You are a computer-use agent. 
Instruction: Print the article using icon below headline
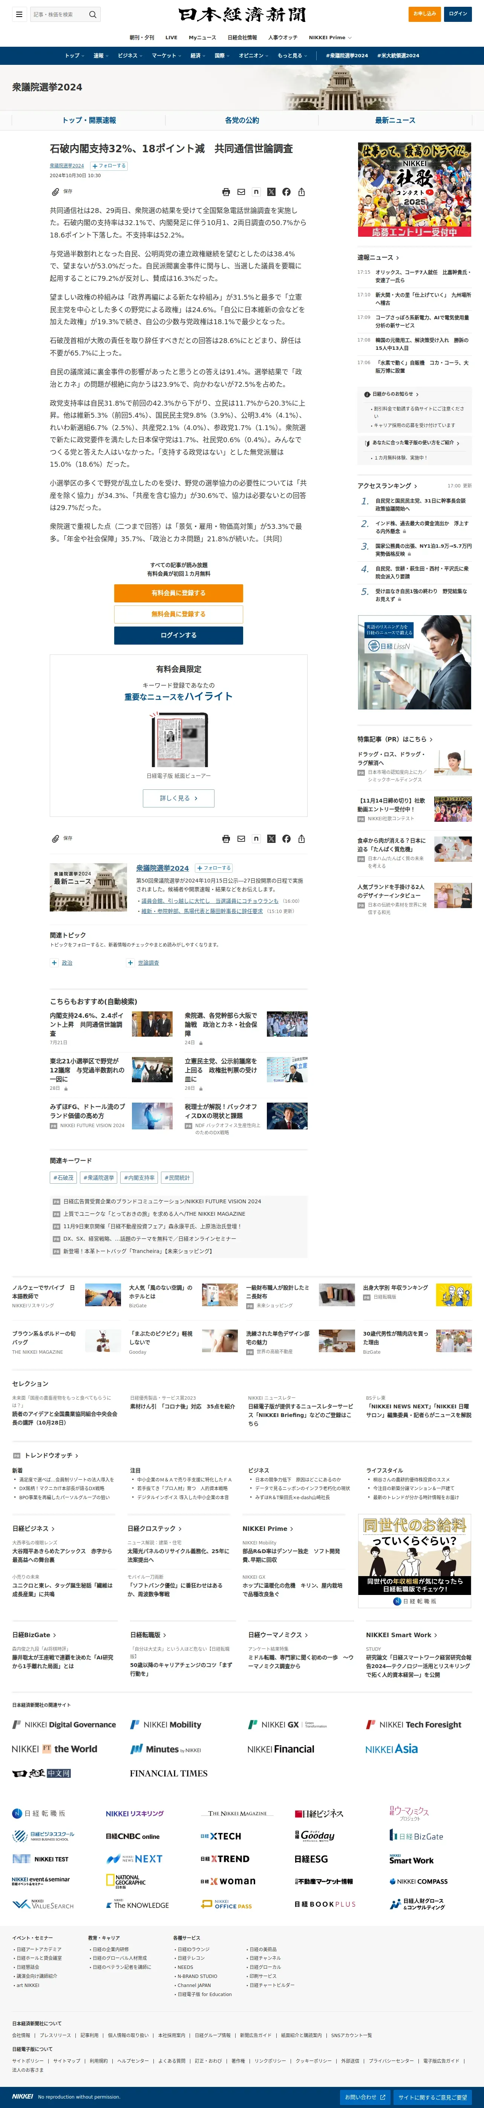226,192
